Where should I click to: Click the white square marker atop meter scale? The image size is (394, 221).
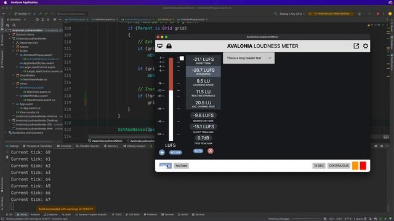[x=182, y=58]
